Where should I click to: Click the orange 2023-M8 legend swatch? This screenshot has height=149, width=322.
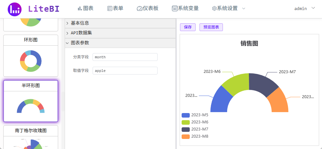(186, 136)
